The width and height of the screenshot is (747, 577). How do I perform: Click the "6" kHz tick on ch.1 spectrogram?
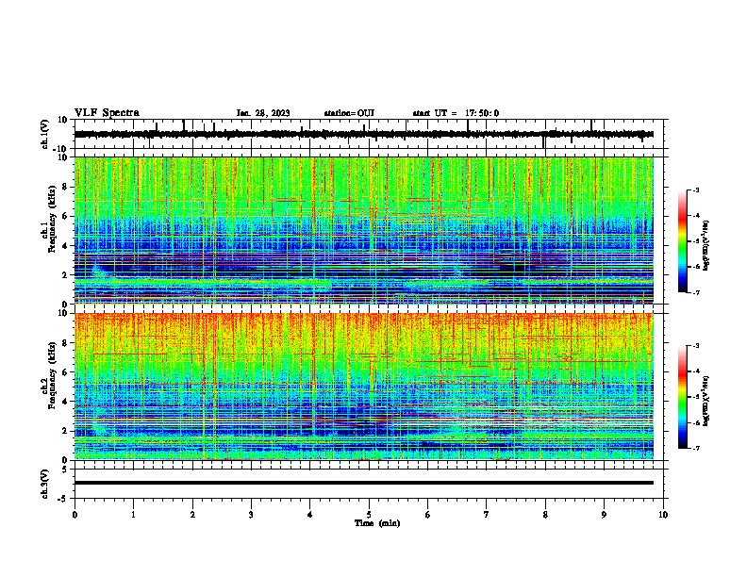coord(65,216)
